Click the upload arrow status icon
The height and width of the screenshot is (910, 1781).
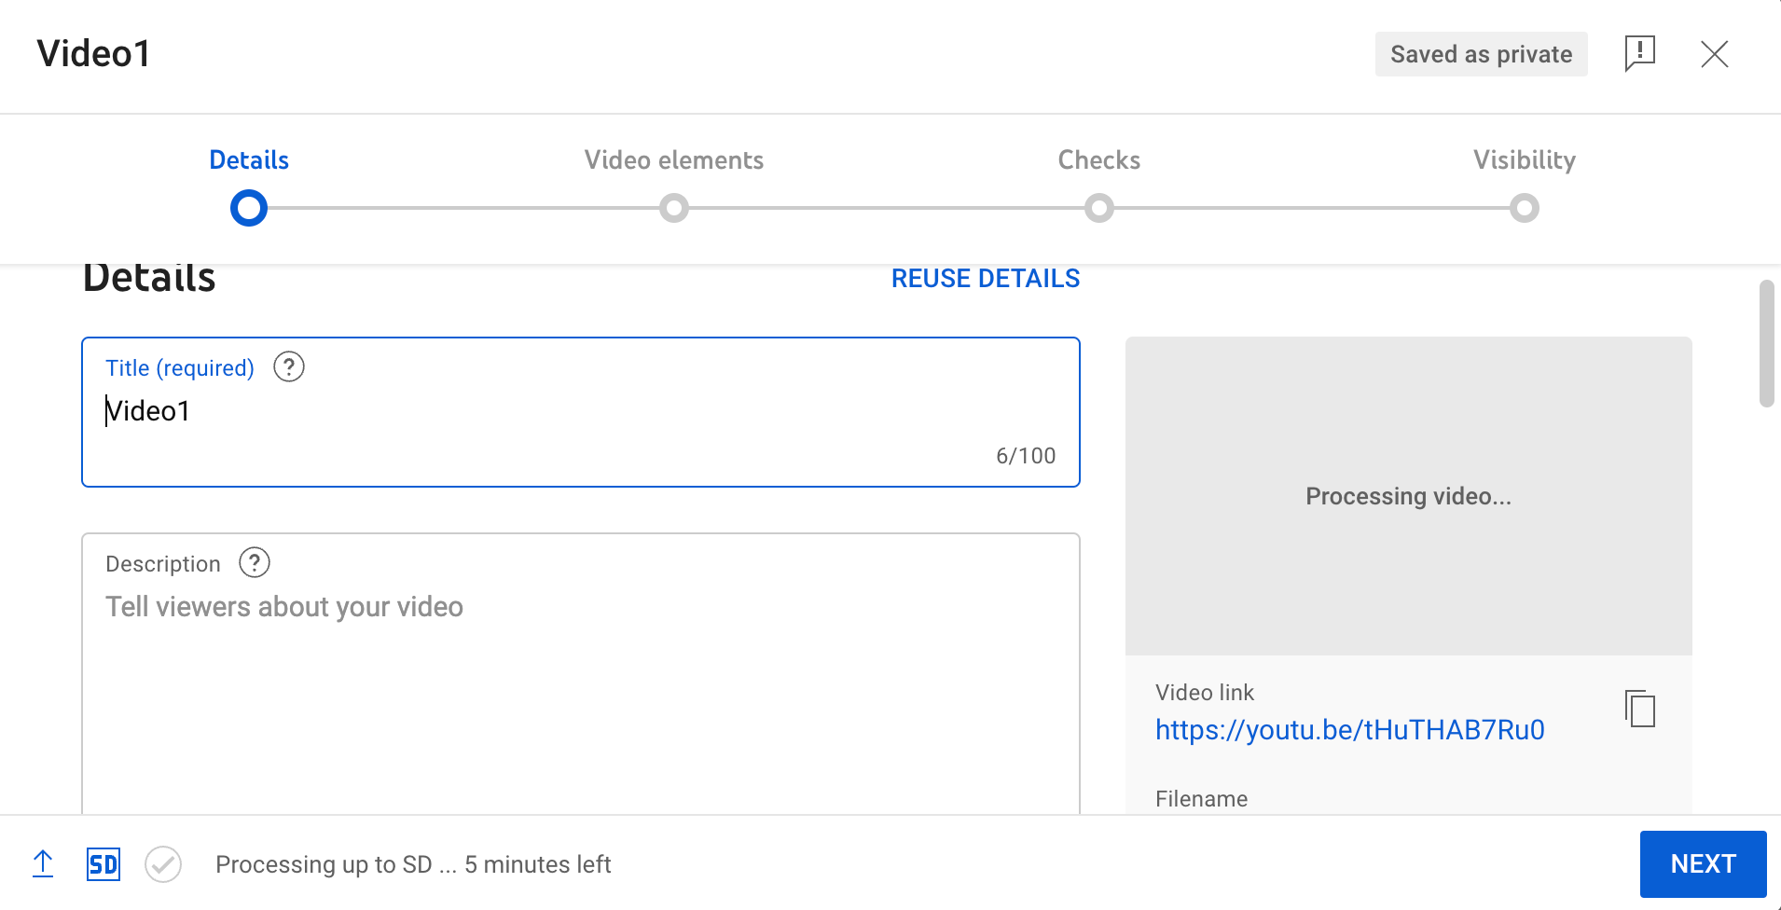(43, 864)
